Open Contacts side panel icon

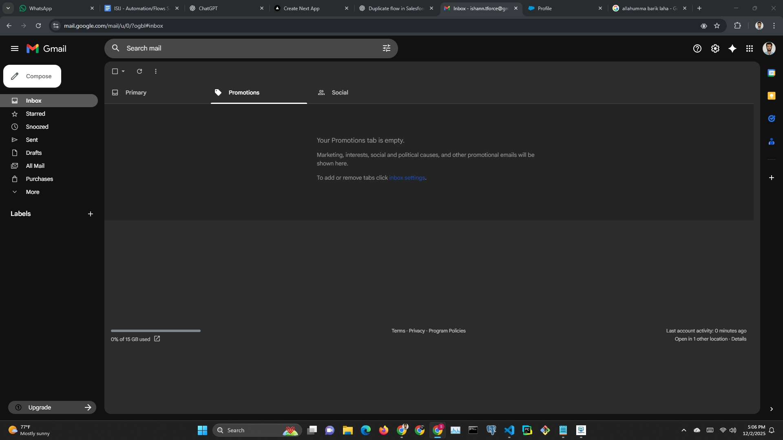[771, 141]
